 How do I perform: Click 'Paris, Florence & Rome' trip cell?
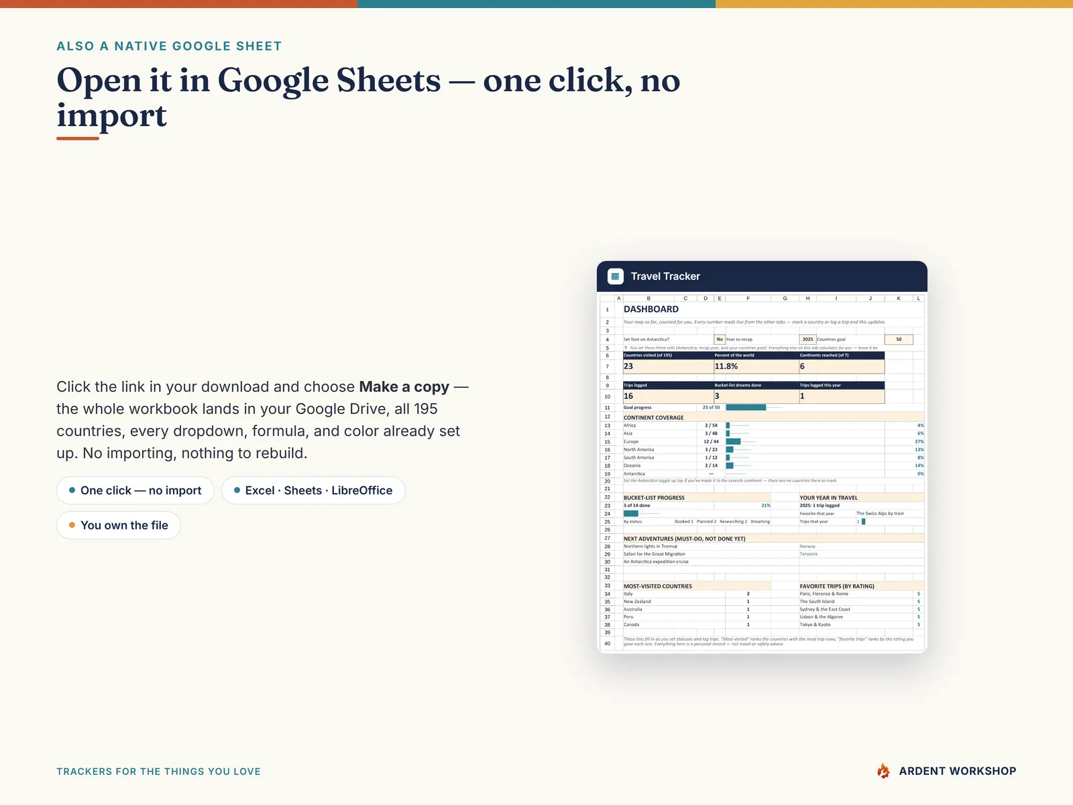(x=824, y=594)
